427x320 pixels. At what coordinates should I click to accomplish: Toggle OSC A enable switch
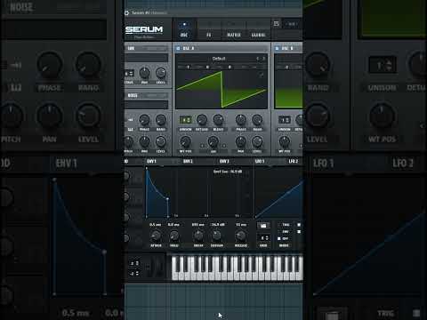click(178, 48)
